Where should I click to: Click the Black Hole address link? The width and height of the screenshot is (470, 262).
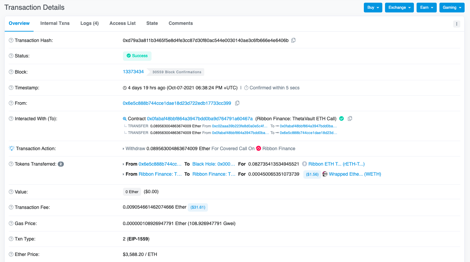(214, 164)
